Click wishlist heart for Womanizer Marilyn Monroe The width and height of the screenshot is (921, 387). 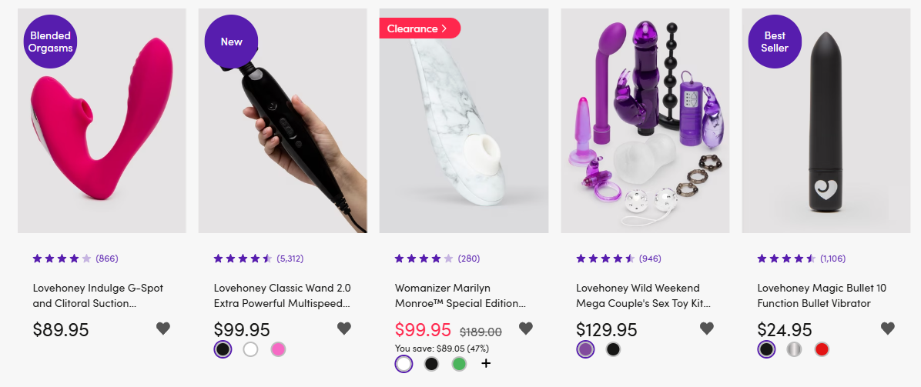(526, 329)
